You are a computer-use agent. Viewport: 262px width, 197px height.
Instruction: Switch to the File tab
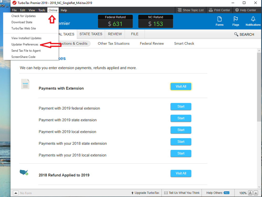[x=135, y=34]
